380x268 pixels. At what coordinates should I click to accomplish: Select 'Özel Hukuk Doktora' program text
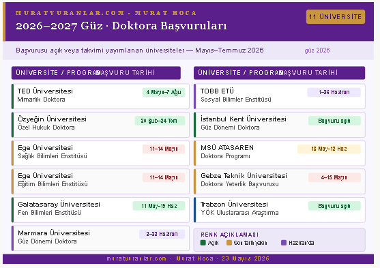[x=46, y=128]
